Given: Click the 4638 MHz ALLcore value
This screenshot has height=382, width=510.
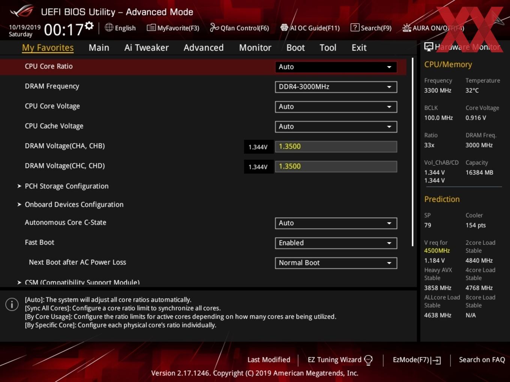Looking at the screenshot, I should [438, 315].
